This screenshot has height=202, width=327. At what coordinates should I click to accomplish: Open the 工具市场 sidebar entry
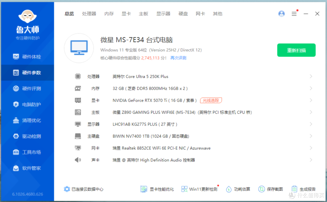pos(27,152)
